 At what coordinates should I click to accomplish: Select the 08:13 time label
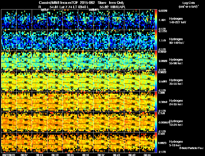(39, 155)
